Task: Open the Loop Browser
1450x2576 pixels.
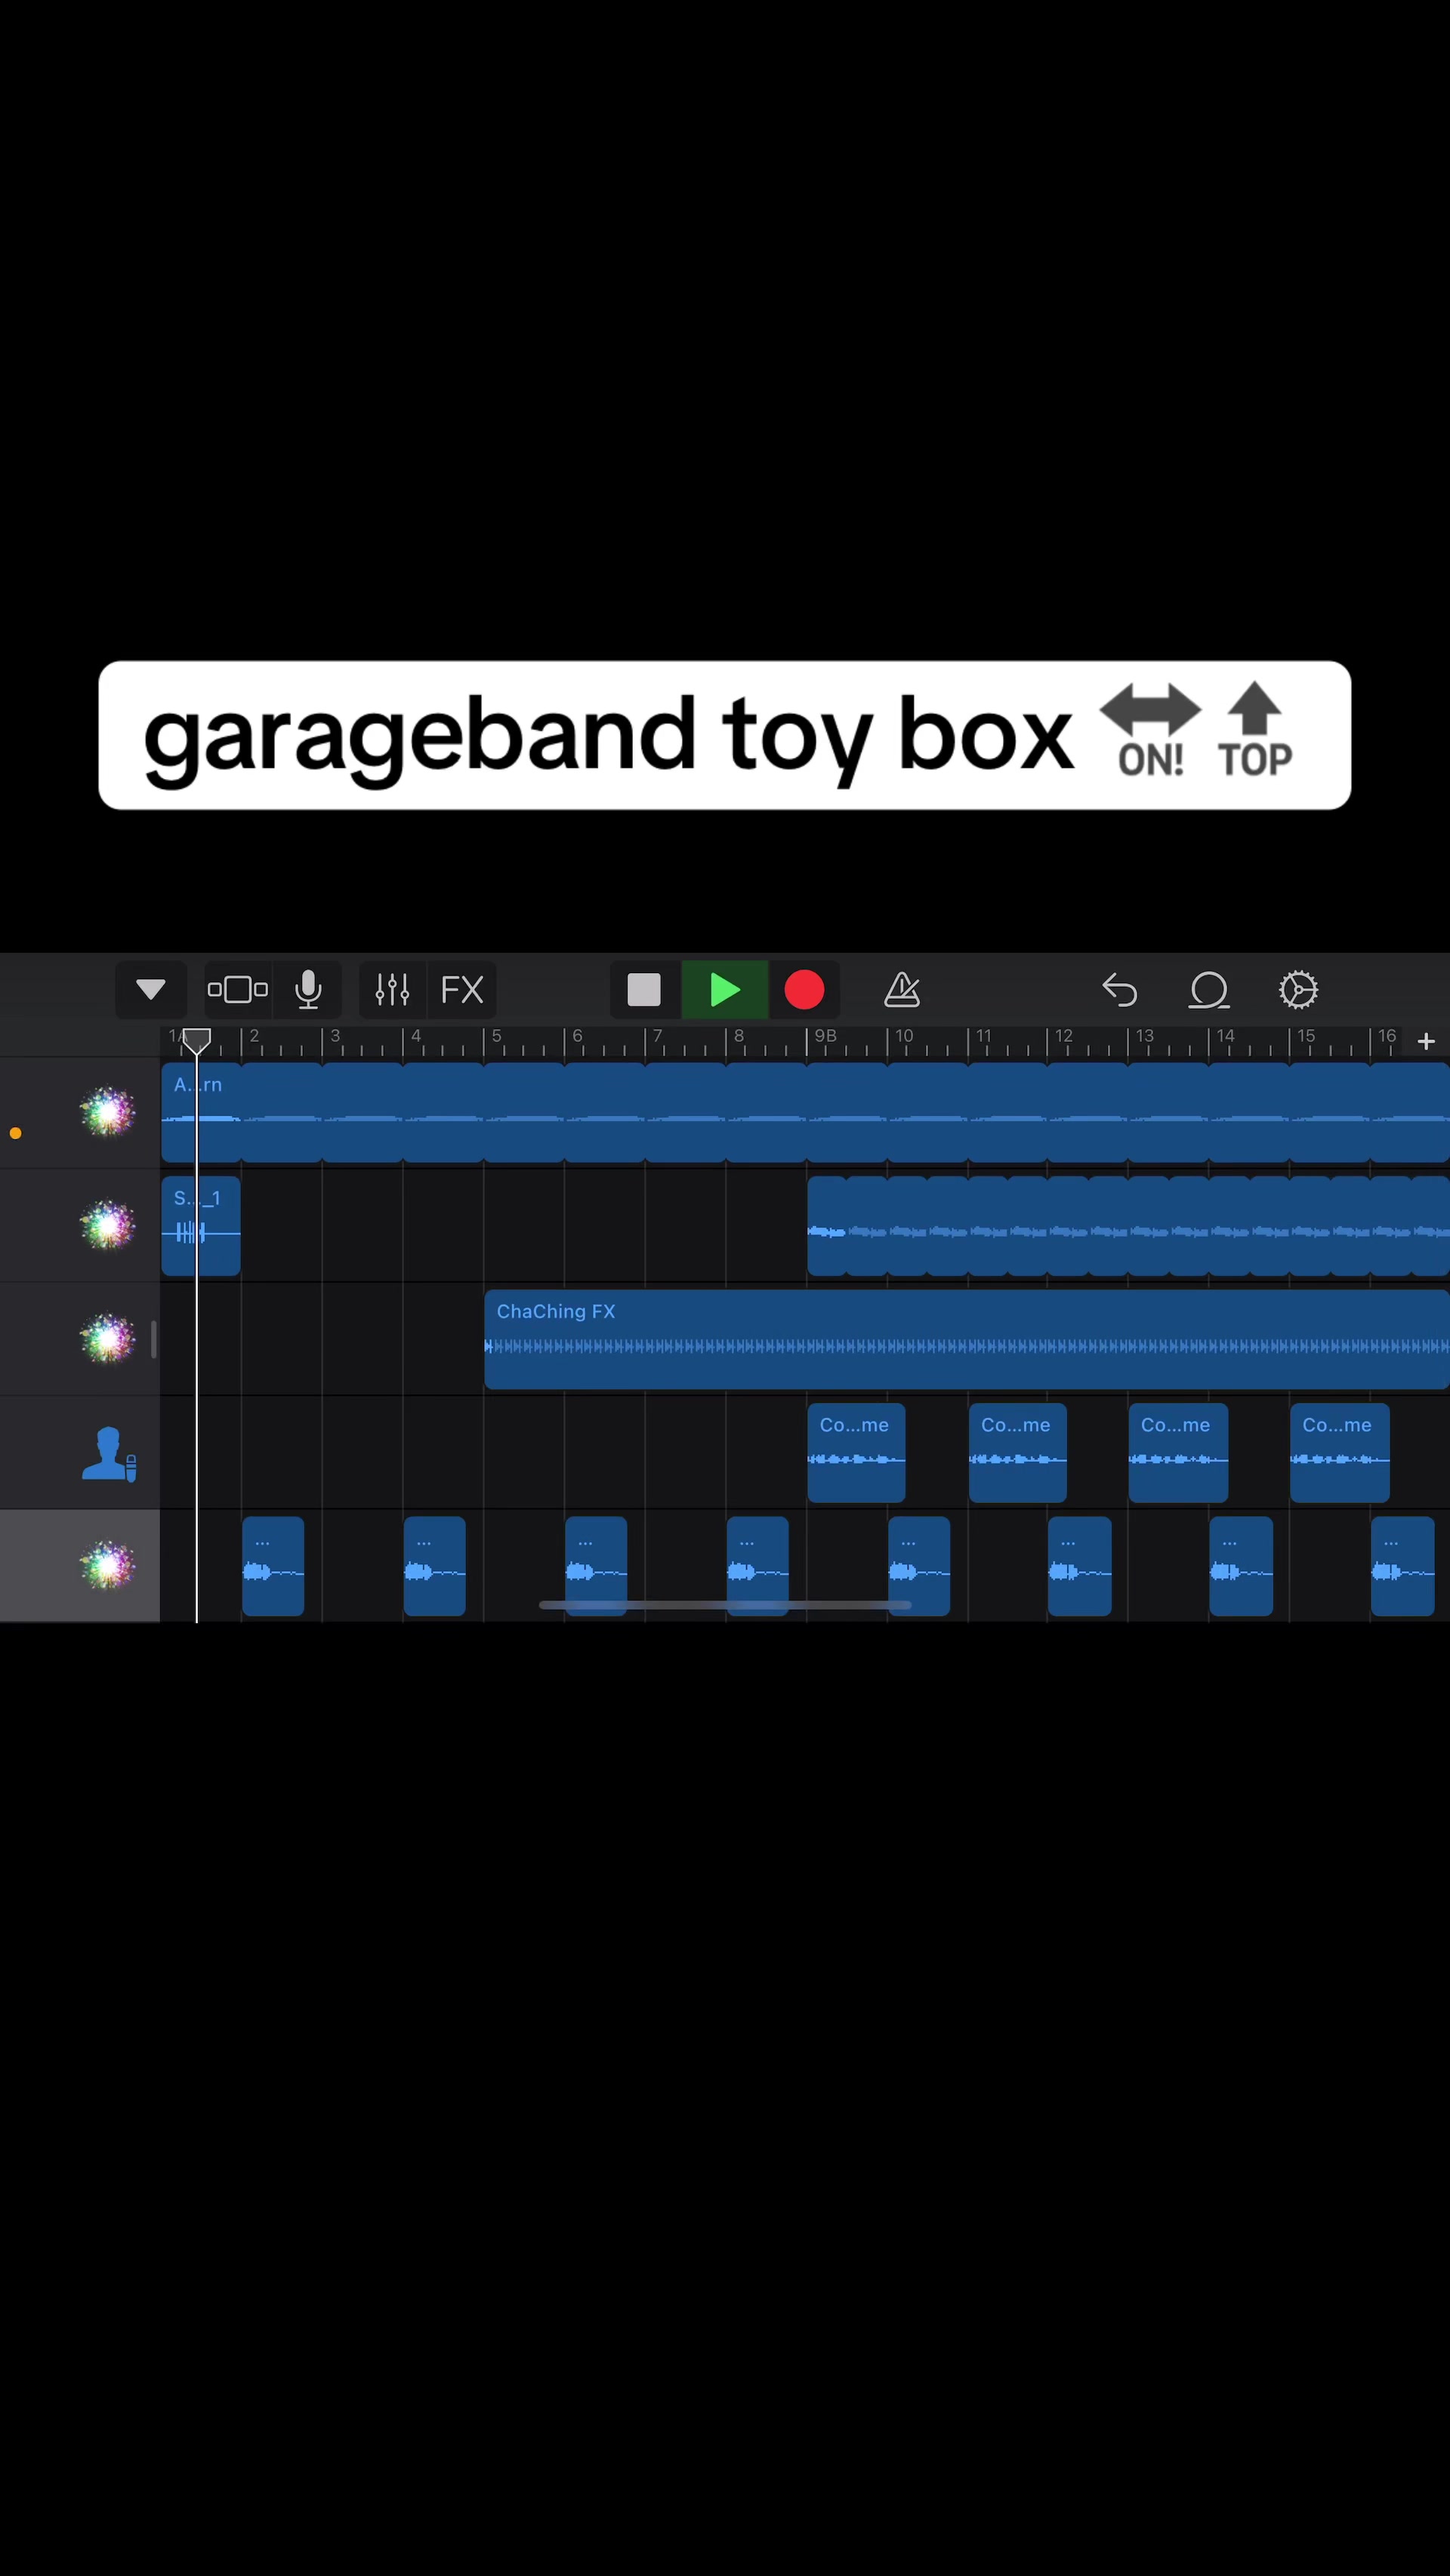Action: click(1209, 990)
